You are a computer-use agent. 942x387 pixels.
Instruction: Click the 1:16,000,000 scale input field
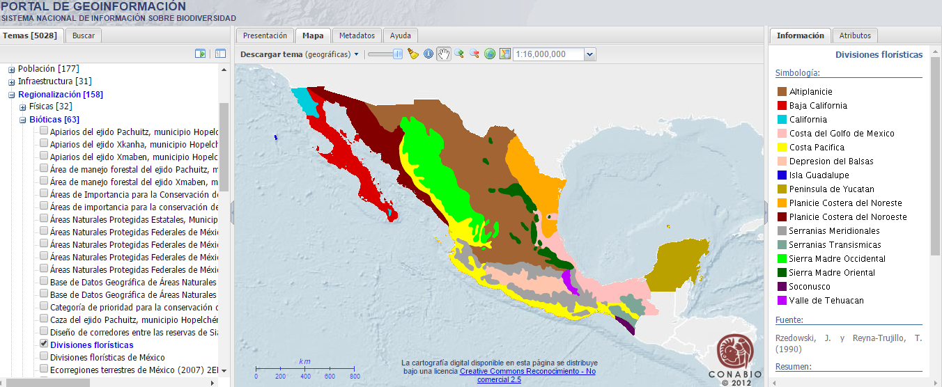[549, 54]
